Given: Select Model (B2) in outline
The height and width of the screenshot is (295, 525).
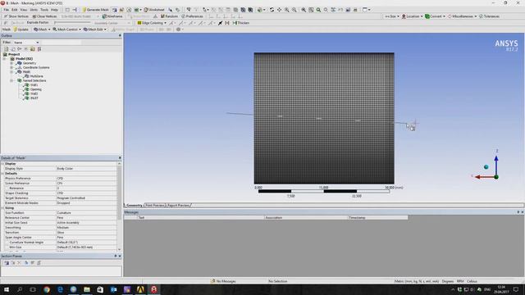Looking at the screenshot, I should (x=24, y=58).
